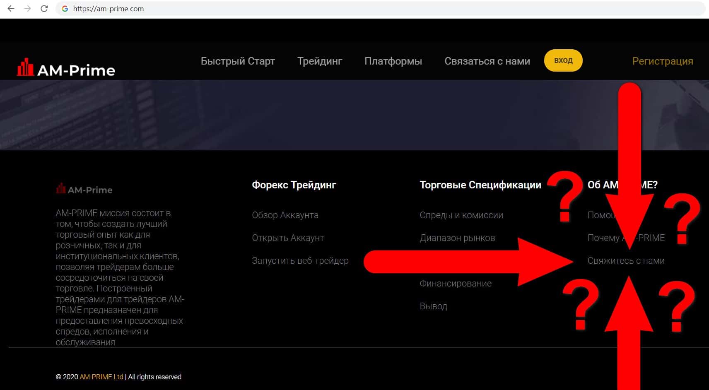Click Свяжитесь с нами footer link
Viewport: 709px width, 390px height.
pyautogui.click(x=626, y=261)
